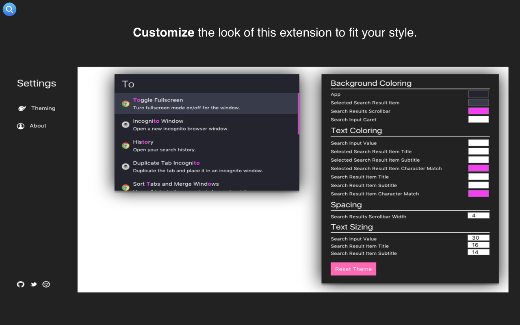Open the About settings section

click(x=32, y=126)
